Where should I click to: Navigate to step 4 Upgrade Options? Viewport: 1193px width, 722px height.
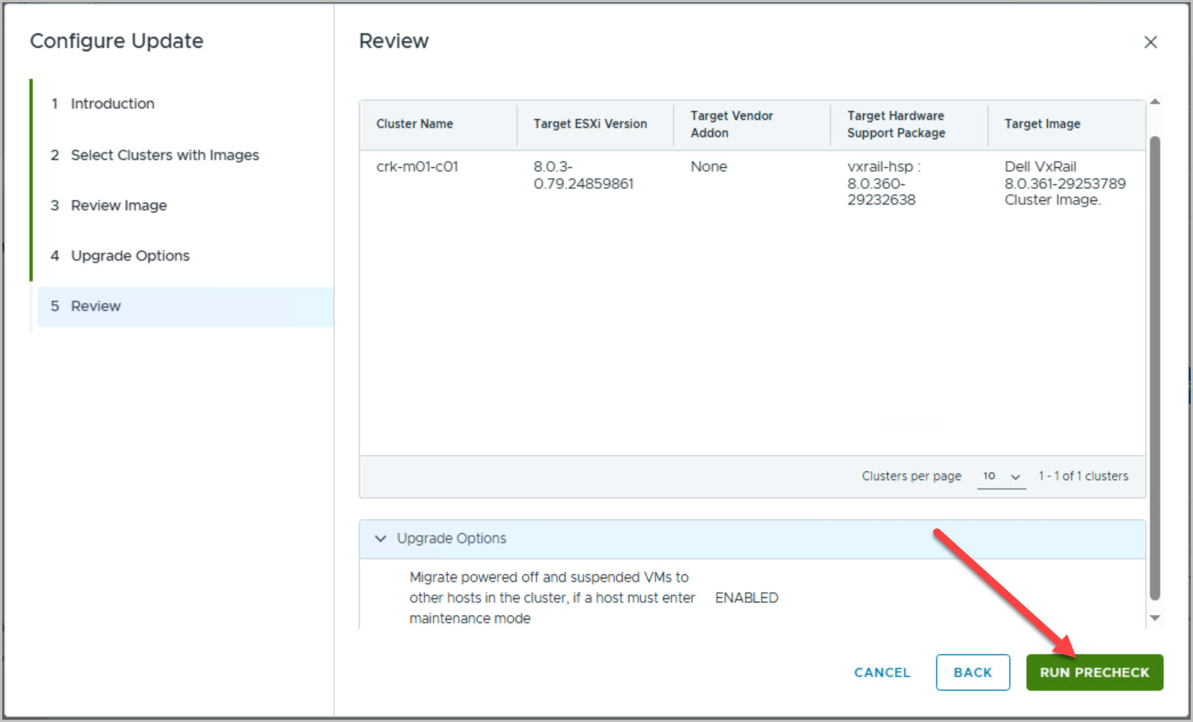coord(130,255)
